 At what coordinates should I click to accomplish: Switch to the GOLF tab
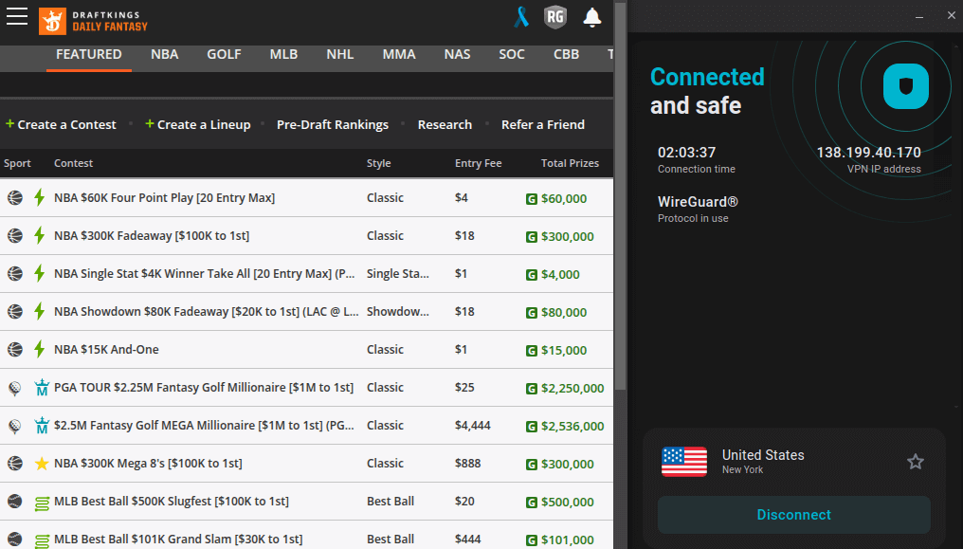(x=225, y=55)
